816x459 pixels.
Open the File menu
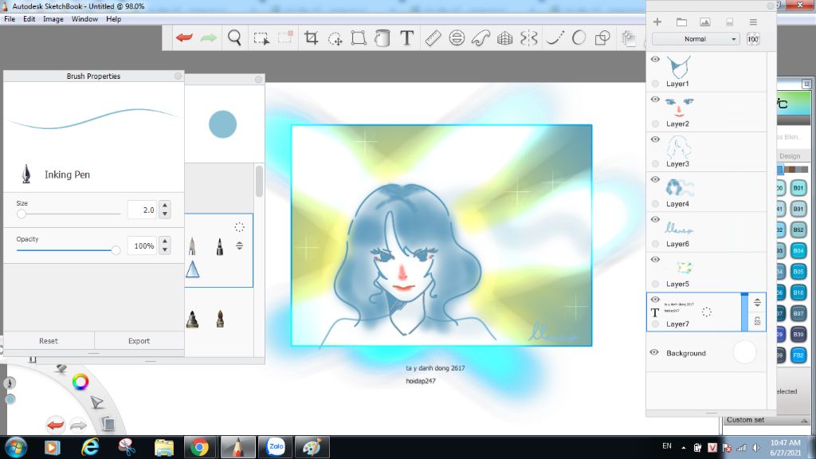pos(10,19)
